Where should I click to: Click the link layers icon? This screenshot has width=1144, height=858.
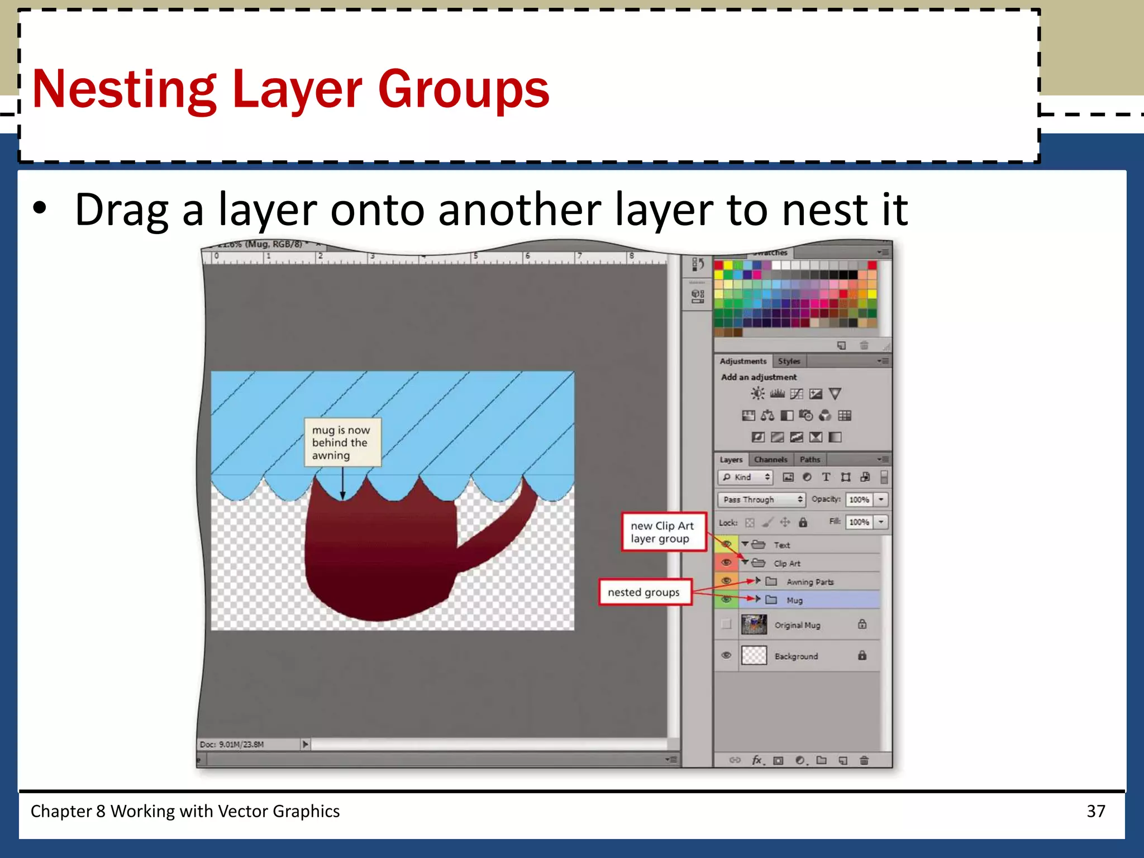coord(735,760)
